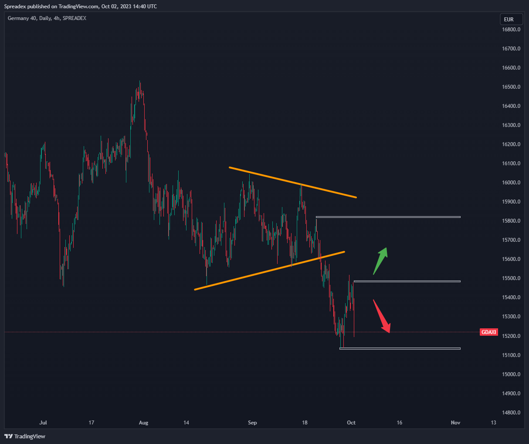
Task: Click the 17 date label after Jul
Action: tap(91, 423)
